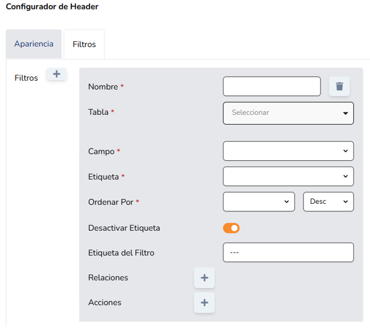Click the Filtros section label on the left
370x331 pixels.
26,78
